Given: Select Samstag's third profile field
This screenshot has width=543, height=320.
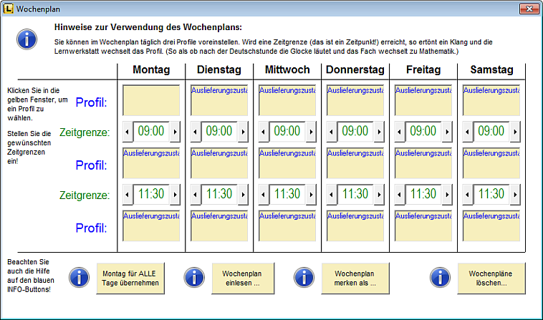Looking at the screenshot, I should [491, 226].
